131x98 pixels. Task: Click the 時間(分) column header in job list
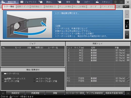point(39,48)
